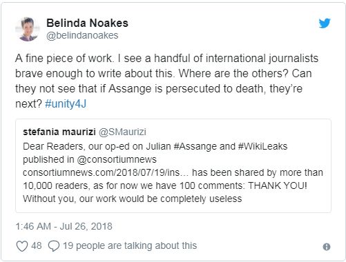This screenshot has width=346, height=262.
Task: Click the THANK YOU line in quoted tweet
Action: (x=278, y=185)
